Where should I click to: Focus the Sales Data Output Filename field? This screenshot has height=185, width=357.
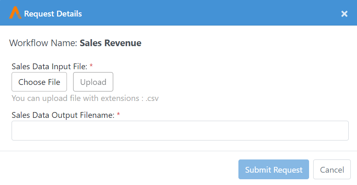pos(180,131)
